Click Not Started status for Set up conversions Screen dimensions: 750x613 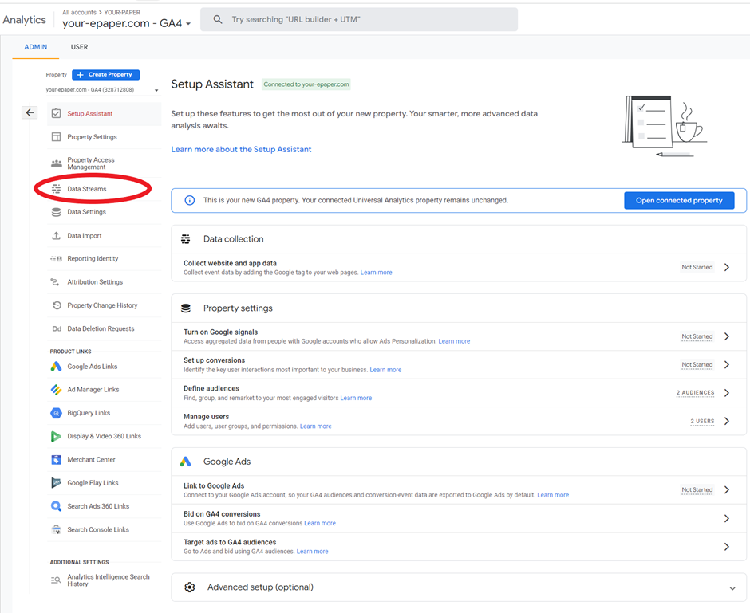pyautogui.click(x=697, y=364)
